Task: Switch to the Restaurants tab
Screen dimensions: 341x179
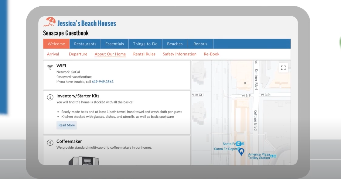Action: point(85,44)
